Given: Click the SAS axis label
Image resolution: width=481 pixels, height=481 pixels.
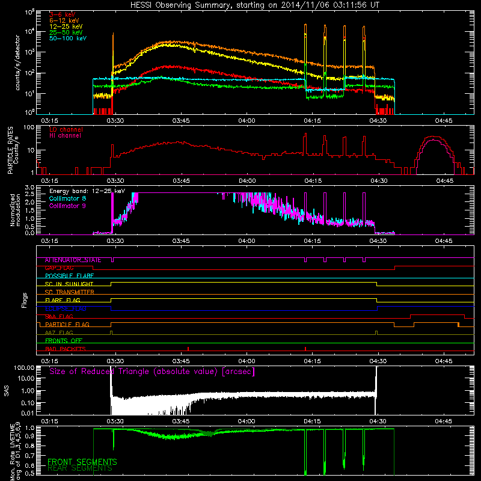Looking at the screenshot, I should click(6, 390).
